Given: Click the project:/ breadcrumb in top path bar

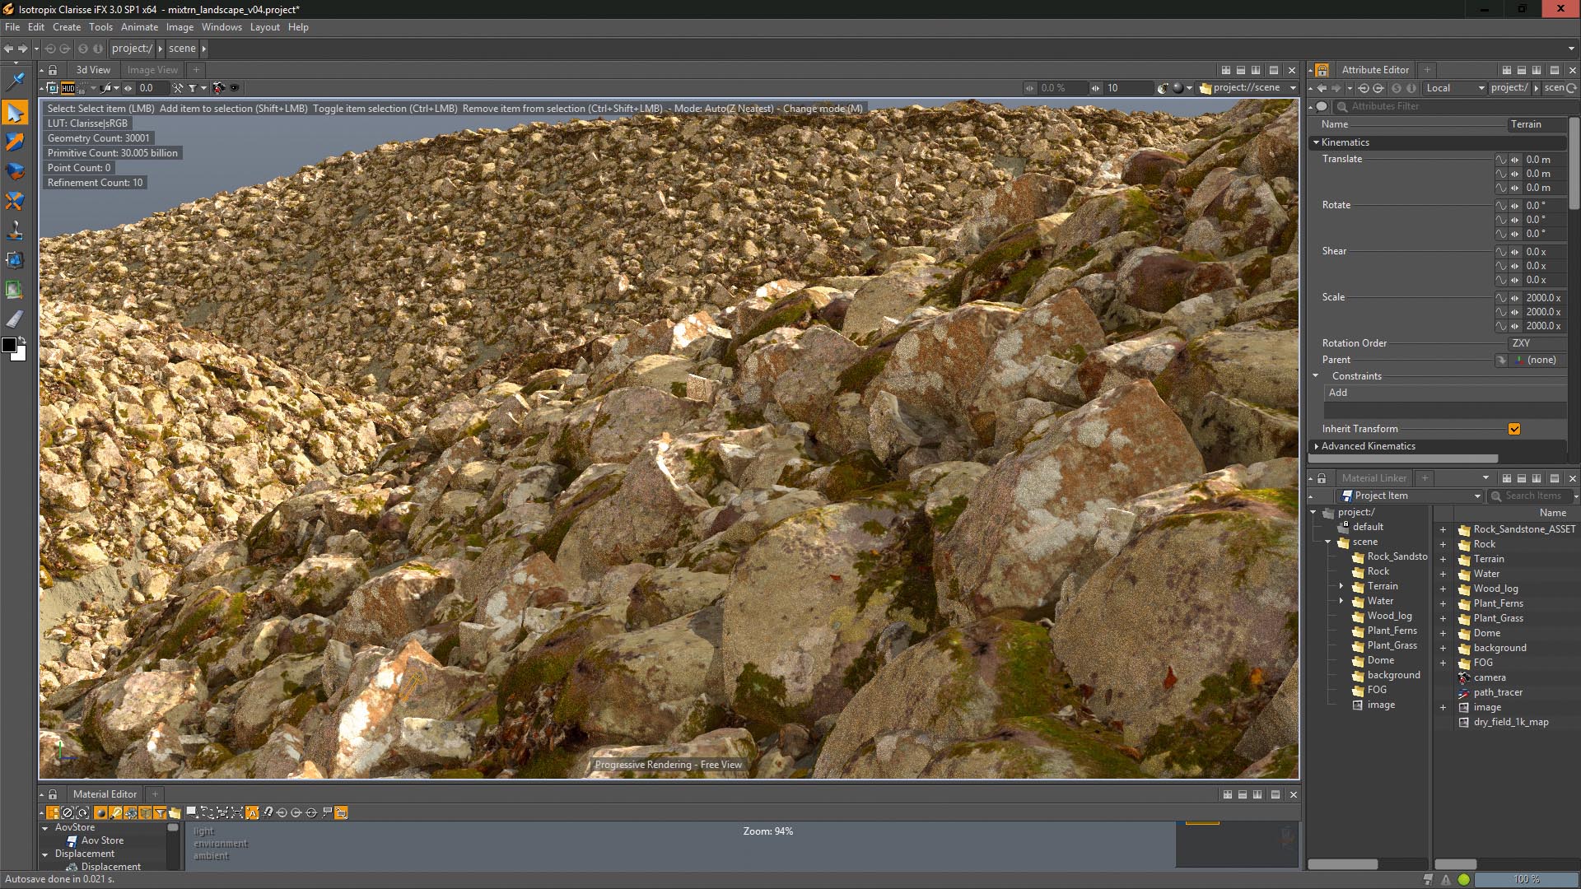Looking at the screenshot, I should coord(132,49).
